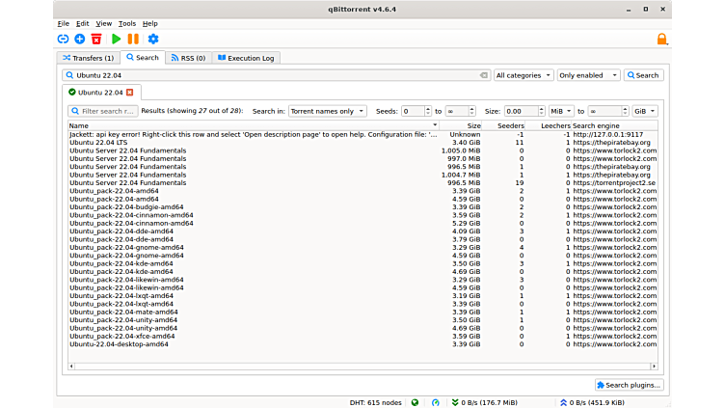Click the Filter search results field

[x=103, y=111]
